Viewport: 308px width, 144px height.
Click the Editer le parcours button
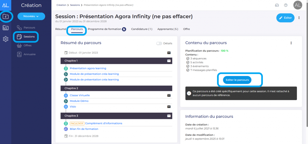pos(237,80)
